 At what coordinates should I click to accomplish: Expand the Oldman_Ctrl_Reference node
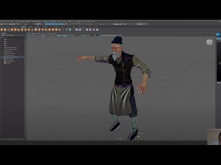3,57
